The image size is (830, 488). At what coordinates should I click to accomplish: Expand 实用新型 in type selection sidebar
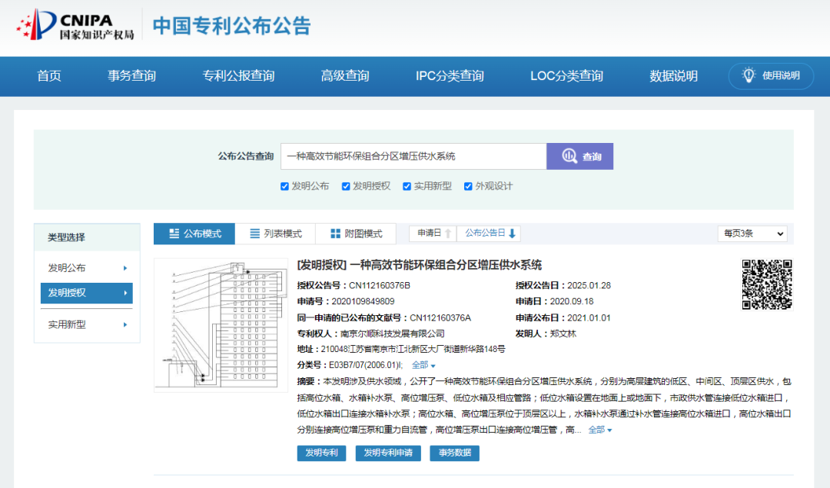[x=125, y=325]
